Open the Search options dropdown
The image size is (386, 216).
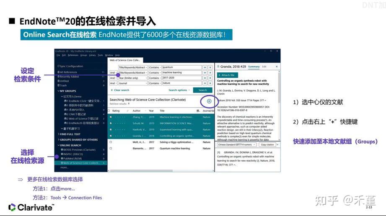tap(179, 90)
